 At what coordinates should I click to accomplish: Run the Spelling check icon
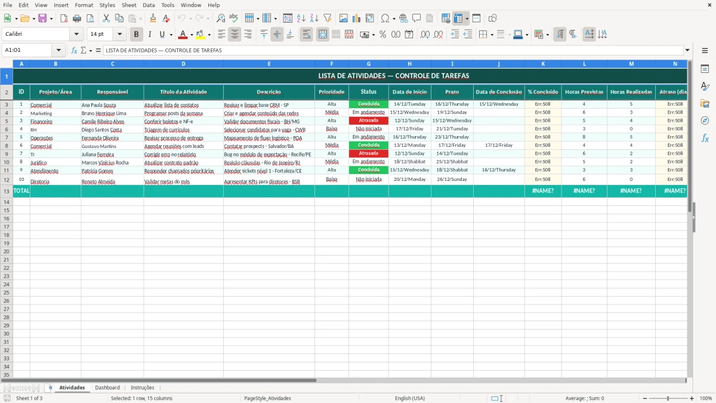pos(234,19)
